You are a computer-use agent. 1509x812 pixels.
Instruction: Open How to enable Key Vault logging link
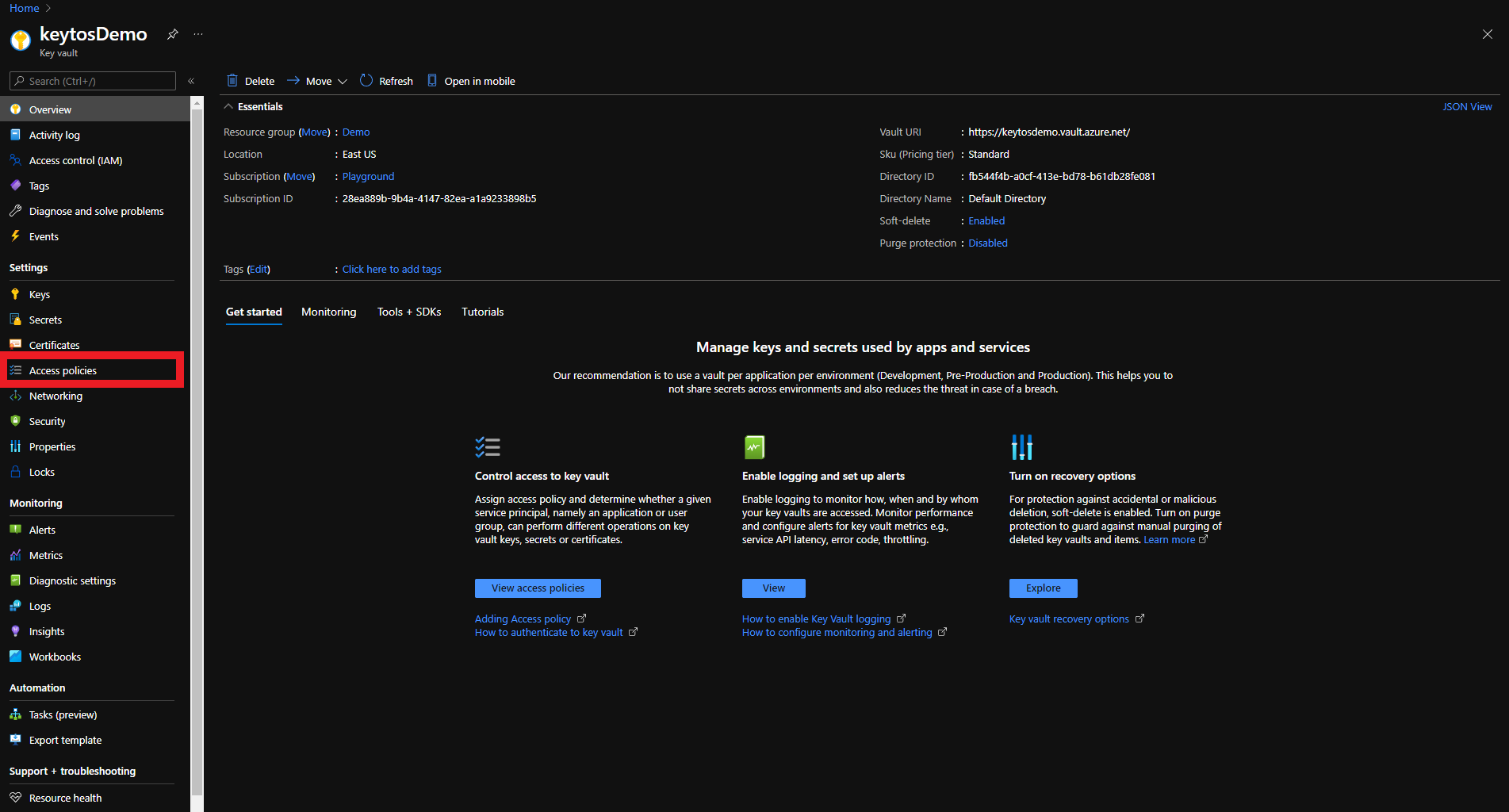(823, 619)
